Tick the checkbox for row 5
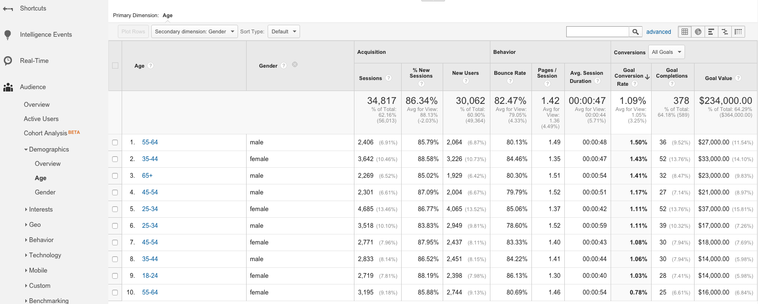 [115, 209]
